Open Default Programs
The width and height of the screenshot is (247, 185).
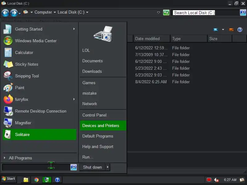[98, 136]
